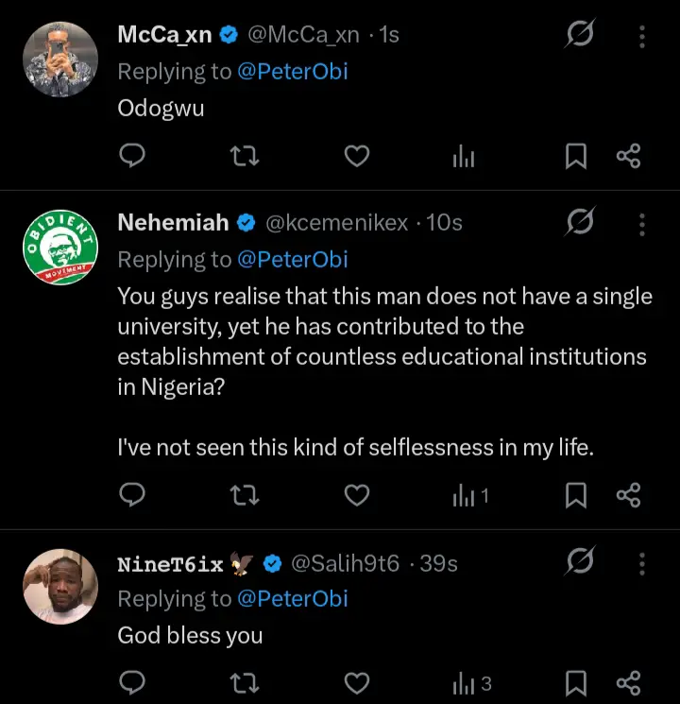Repost Nehemiah's tweet

tap(246, 494)
